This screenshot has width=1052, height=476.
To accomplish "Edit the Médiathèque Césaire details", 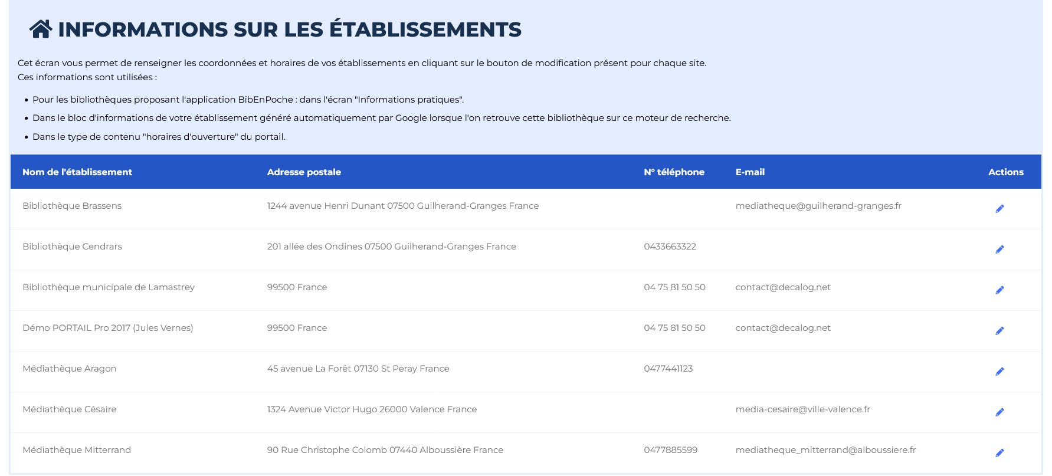I will point(999,412).
